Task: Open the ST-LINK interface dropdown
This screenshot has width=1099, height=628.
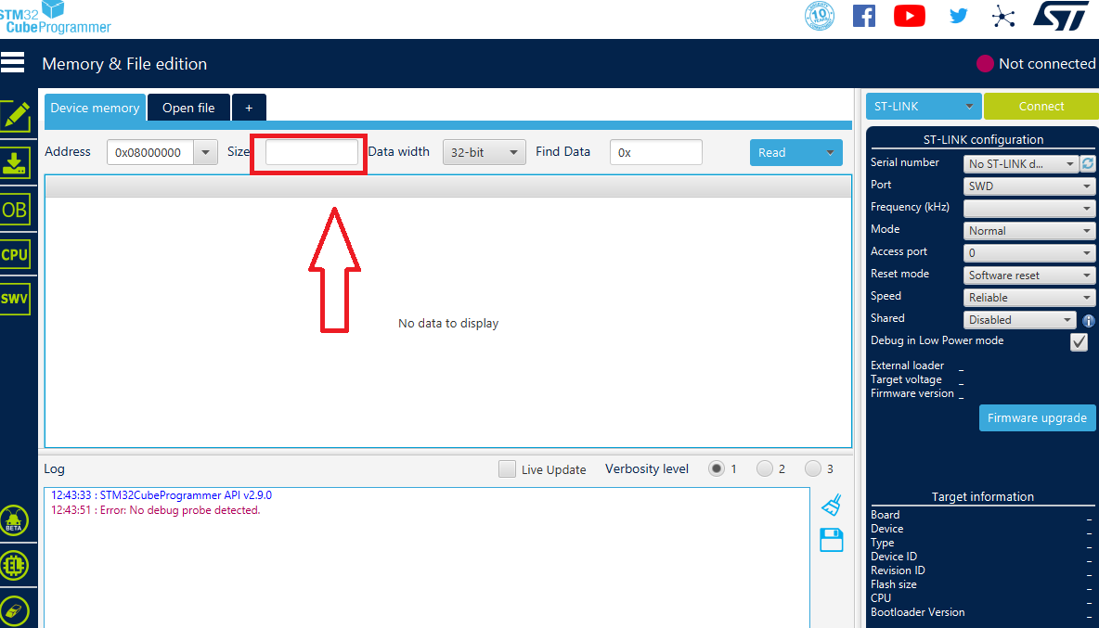Action: (923, 107)
